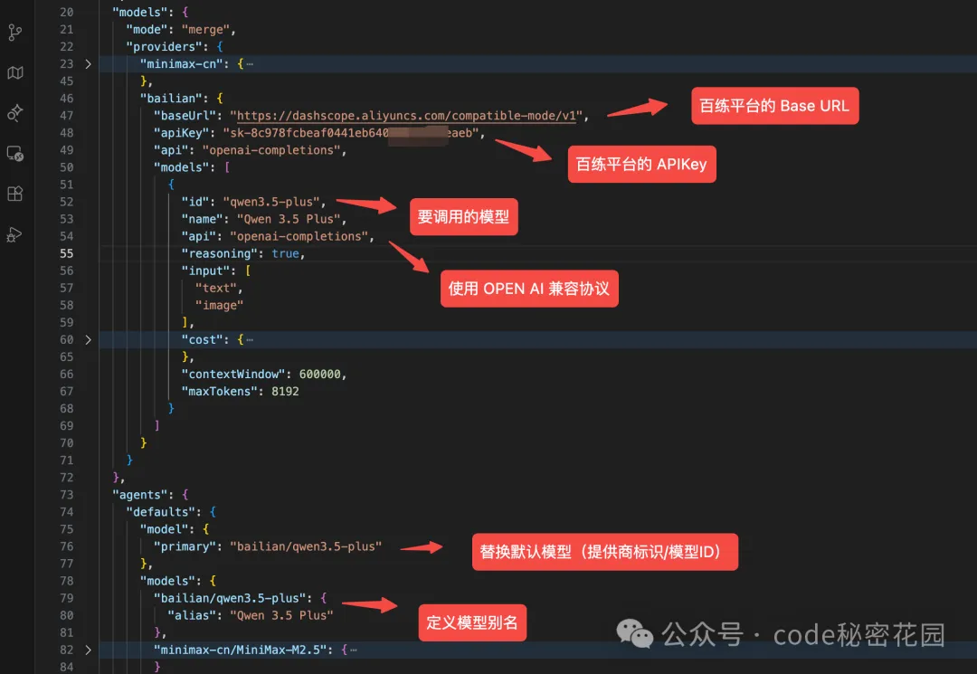977x674 pixels.
Task: Click the "image" input entry
Action: (219, 305)
